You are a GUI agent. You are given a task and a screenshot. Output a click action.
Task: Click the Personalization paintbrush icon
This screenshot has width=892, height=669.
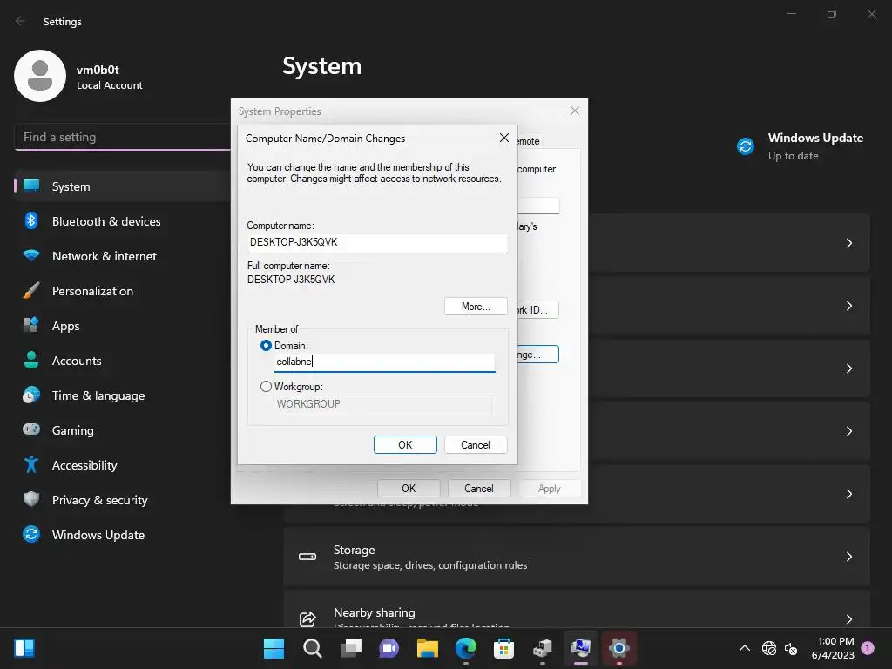(x=31, y=290)
